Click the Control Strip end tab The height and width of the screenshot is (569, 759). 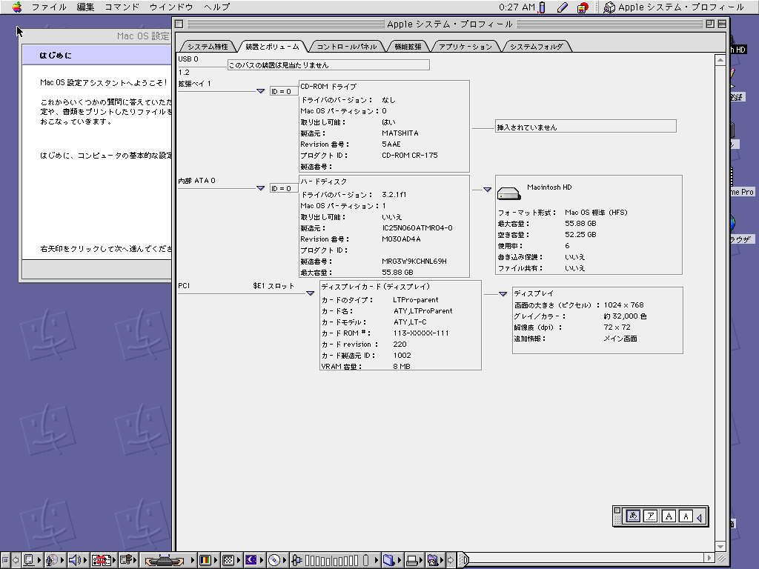coord(463,560)
